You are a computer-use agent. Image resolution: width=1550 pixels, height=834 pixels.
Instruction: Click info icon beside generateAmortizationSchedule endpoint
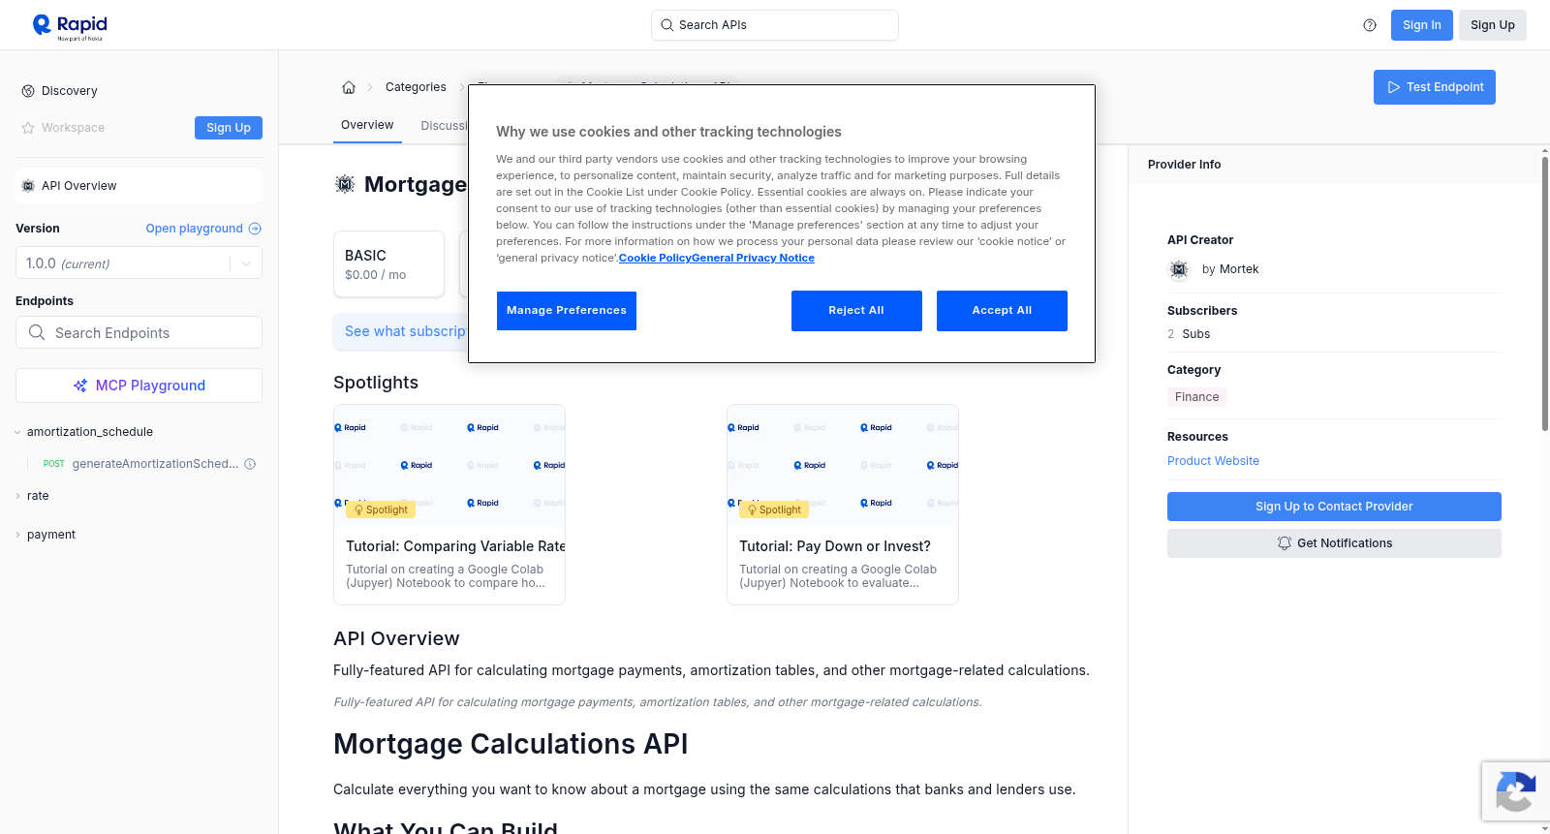pyautogui.click(x=250, y=464)
